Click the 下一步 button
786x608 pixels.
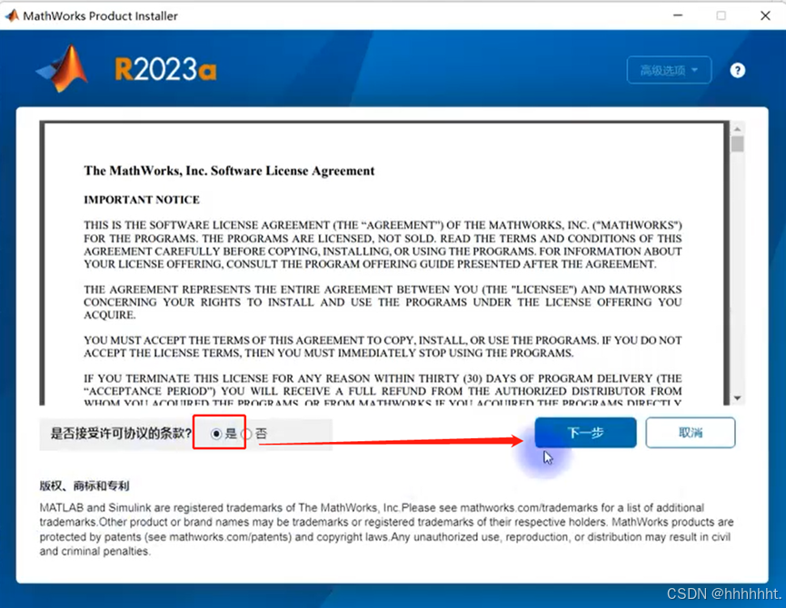pyautogui.click(x=585, y=432)
